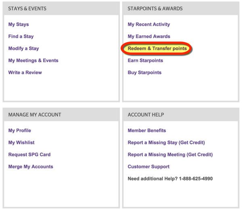Go to Customer Support
The width and height of the screenshot is (242, 211).
148,167
